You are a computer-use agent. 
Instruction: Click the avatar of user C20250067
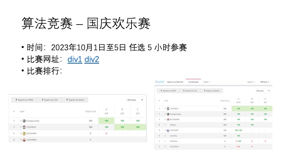tap(168, 130)
